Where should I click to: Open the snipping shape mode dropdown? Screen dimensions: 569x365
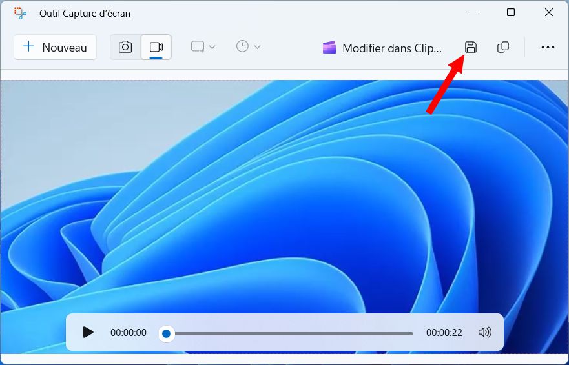[x=203, y=47]
